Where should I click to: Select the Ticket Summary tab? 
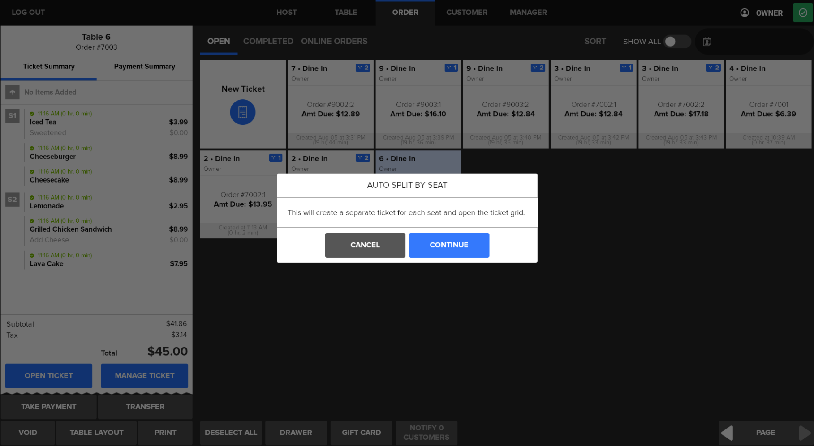tap(49, 67)
